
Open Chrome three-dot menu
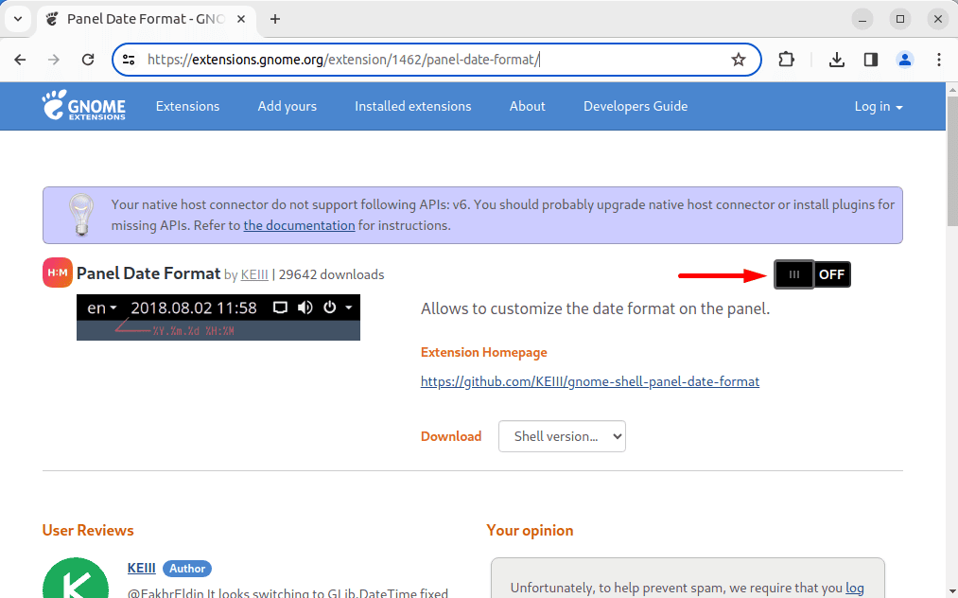click(x=939, y=60)
